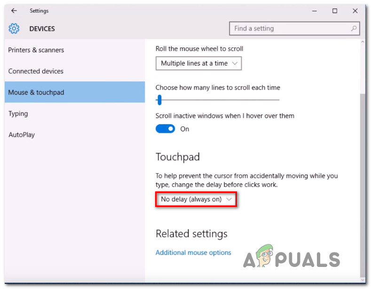Go back using the back arrow
The image size is (371, 289).
[x=14, y=11]
